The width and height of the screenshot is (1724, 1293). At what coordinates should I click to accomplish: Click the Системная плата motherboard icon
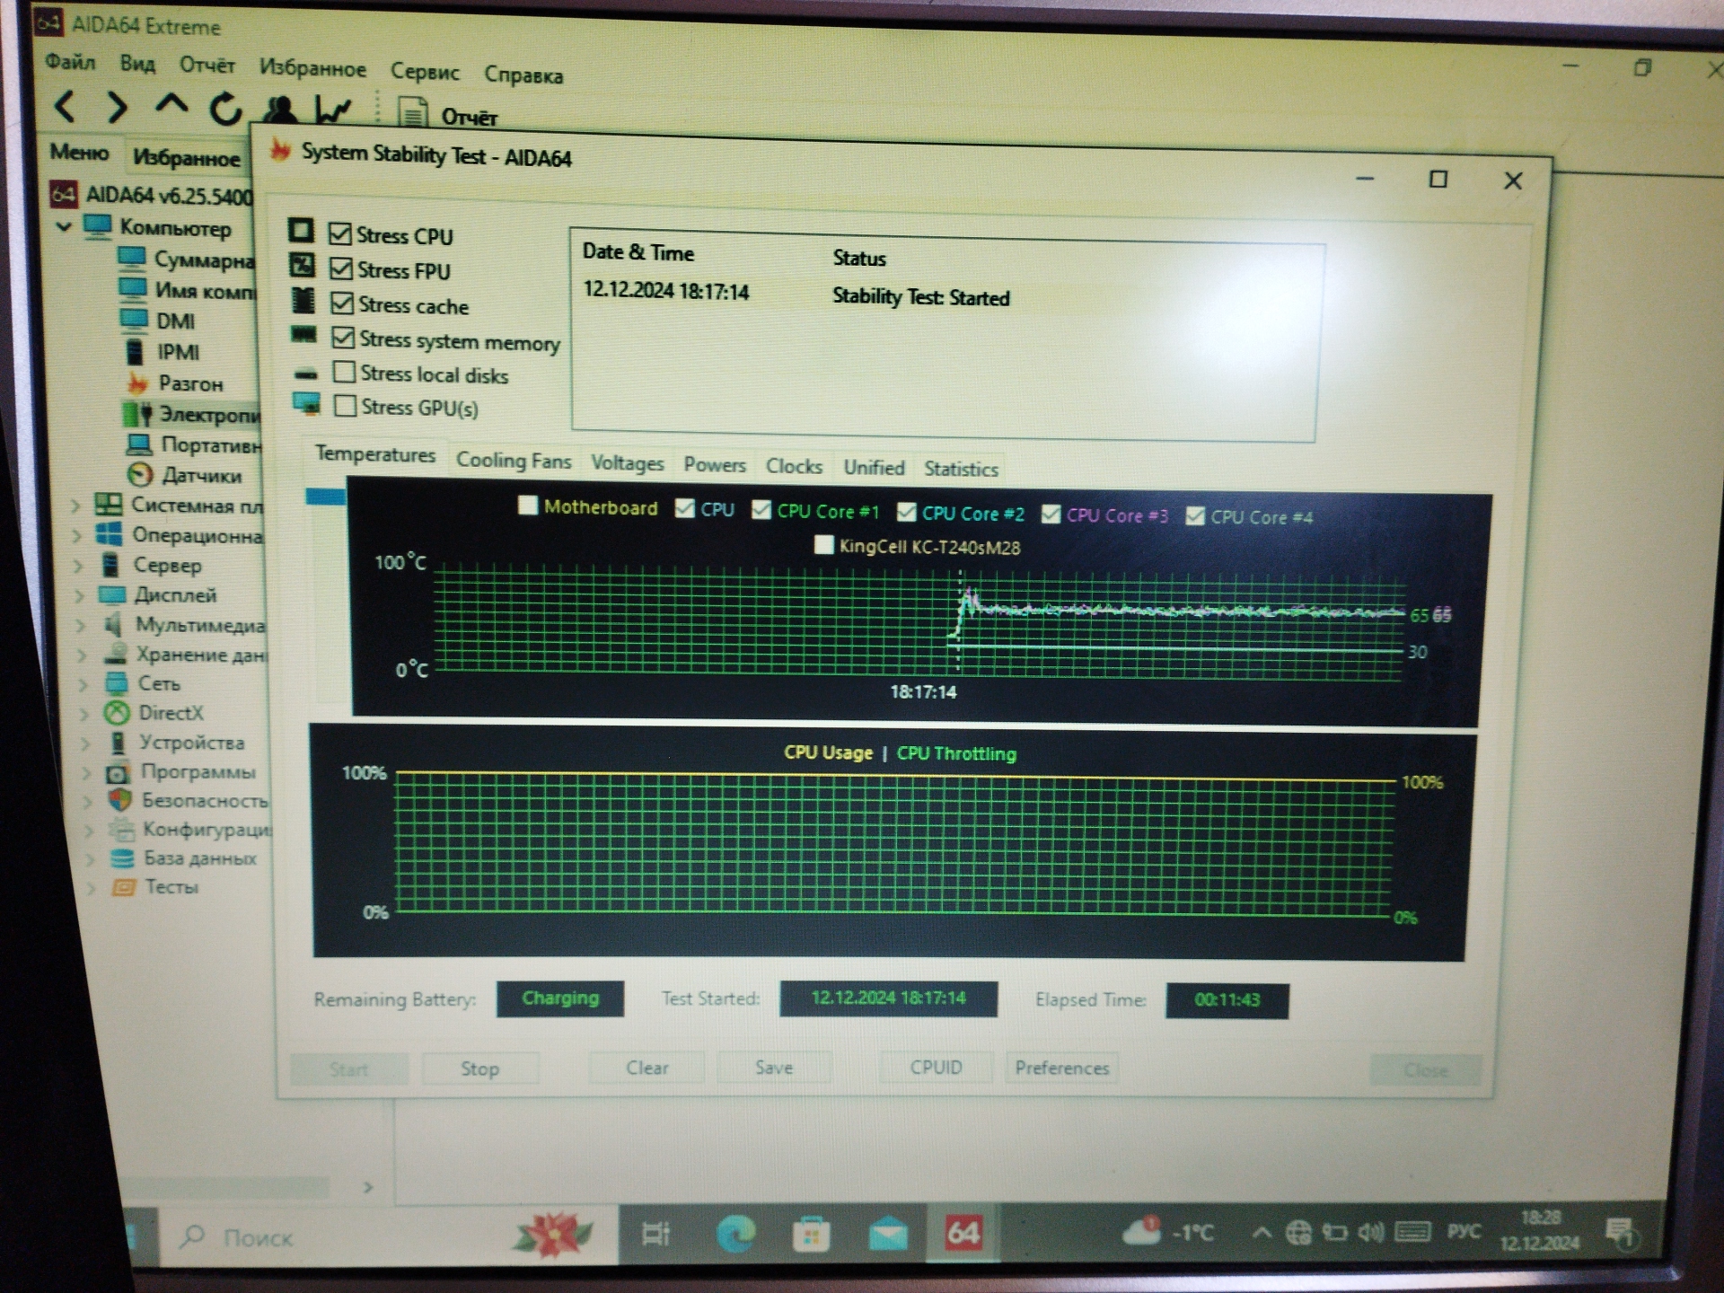pyautogui.click(x=109, y=504)
